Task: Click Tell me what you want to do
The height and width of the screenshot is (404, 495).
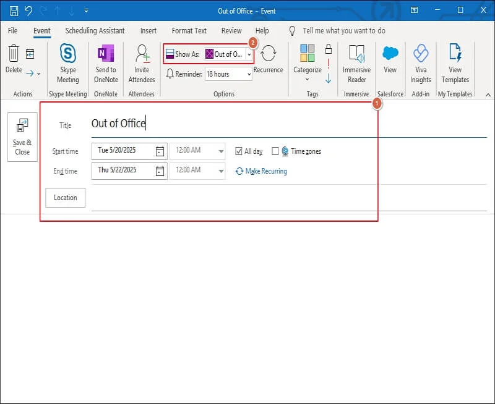Action: click(x=344, y=30)
